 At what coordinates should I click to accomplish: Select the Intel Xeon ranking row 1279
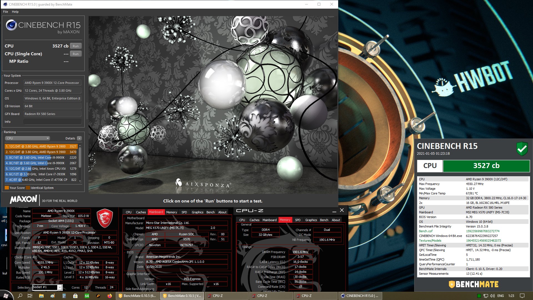(41, 169)
